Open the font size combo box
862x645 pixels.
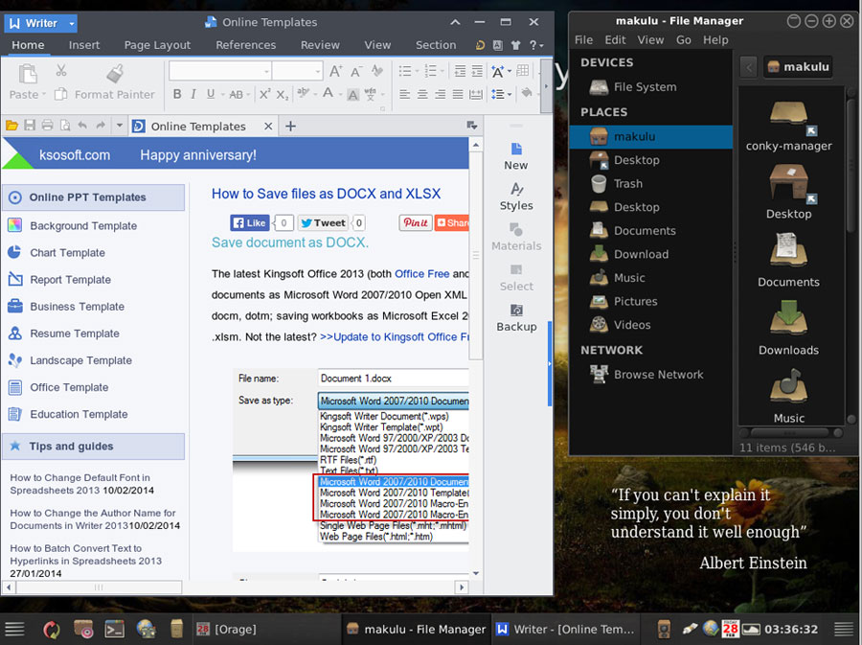297,71
